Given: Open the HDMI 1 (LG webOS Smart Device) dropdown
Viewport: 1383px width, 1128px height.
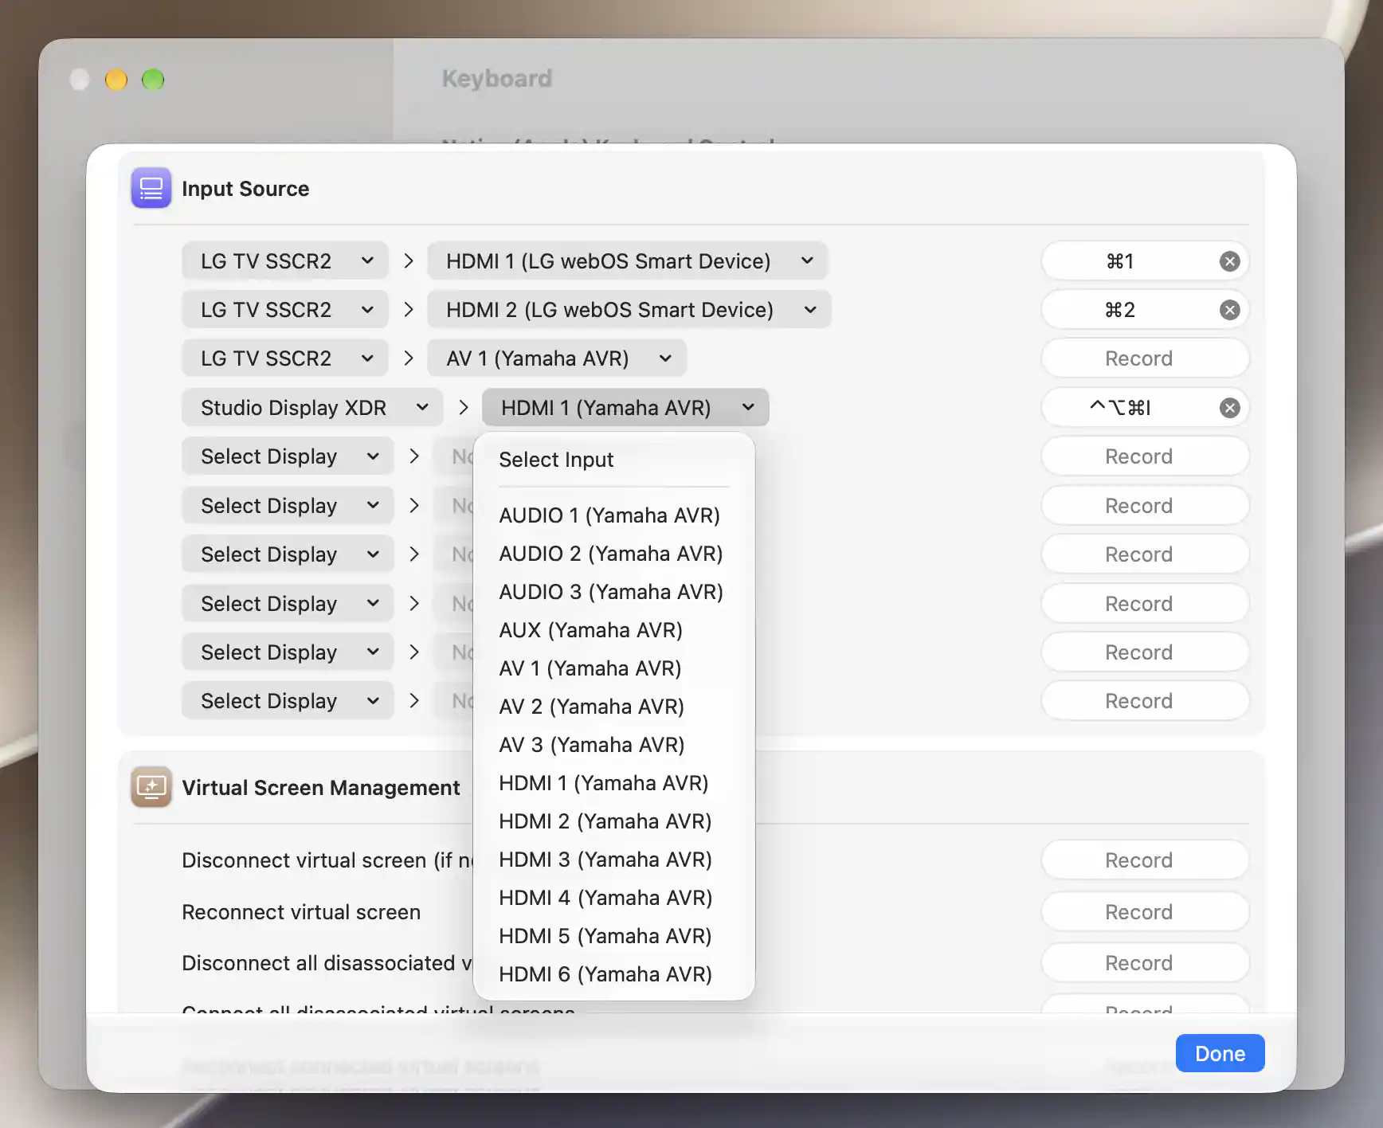Looking at the screenshot, I should point(628,261).
